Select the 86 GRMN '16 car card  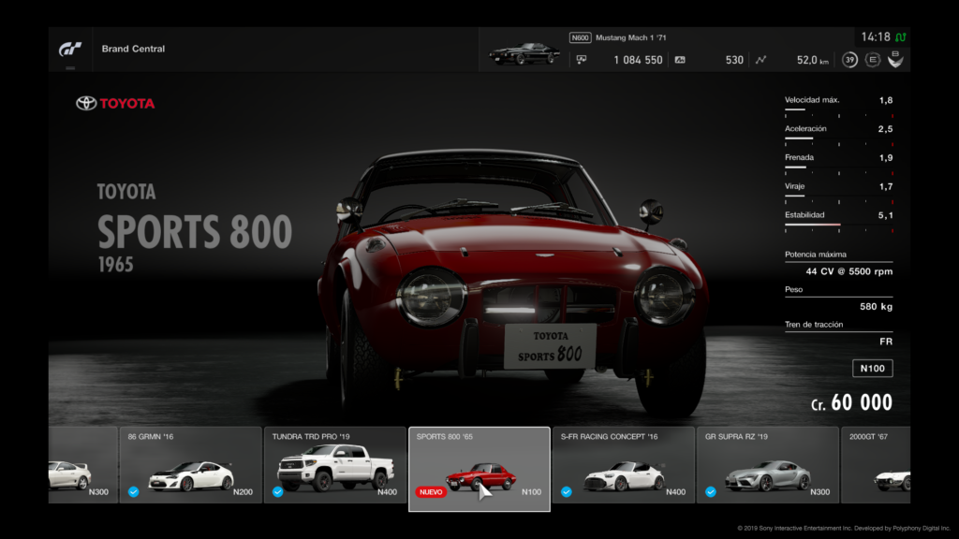(190, 465)
